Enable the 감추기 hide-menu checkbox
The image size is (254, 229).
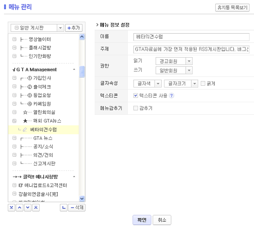[x=136, y=108]
